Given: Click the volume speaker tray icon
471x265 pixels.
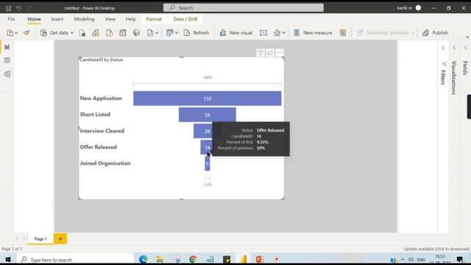Looking at the screenshot, I should coord(411,259).
